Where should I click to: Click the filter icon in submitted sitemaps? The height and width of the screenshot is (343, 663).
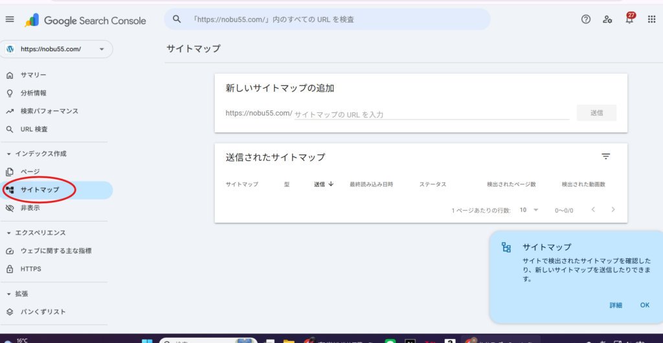tap(606, 156)
